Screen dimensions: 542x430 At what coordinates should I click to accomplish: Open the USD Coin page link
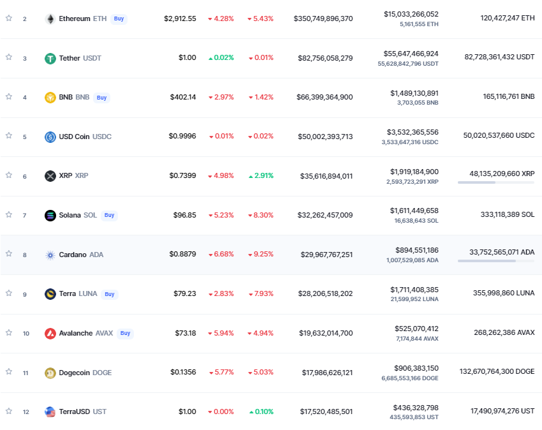point(85,137)
